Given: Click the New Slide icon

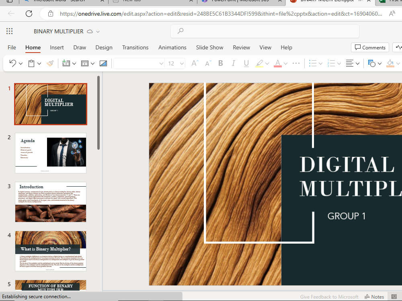Looking at the screenshot, I should [x=66, y=63].
